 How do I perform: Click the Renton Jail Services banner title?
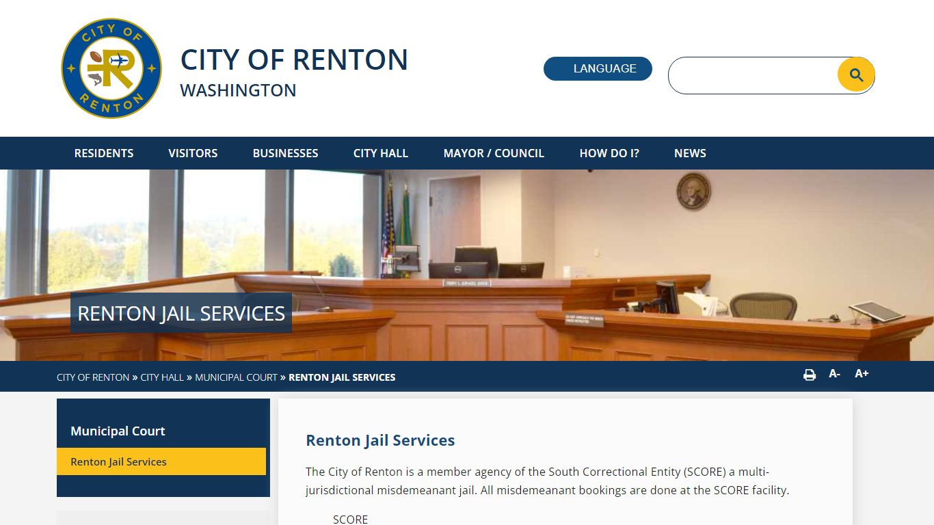[x=181, y=313]
